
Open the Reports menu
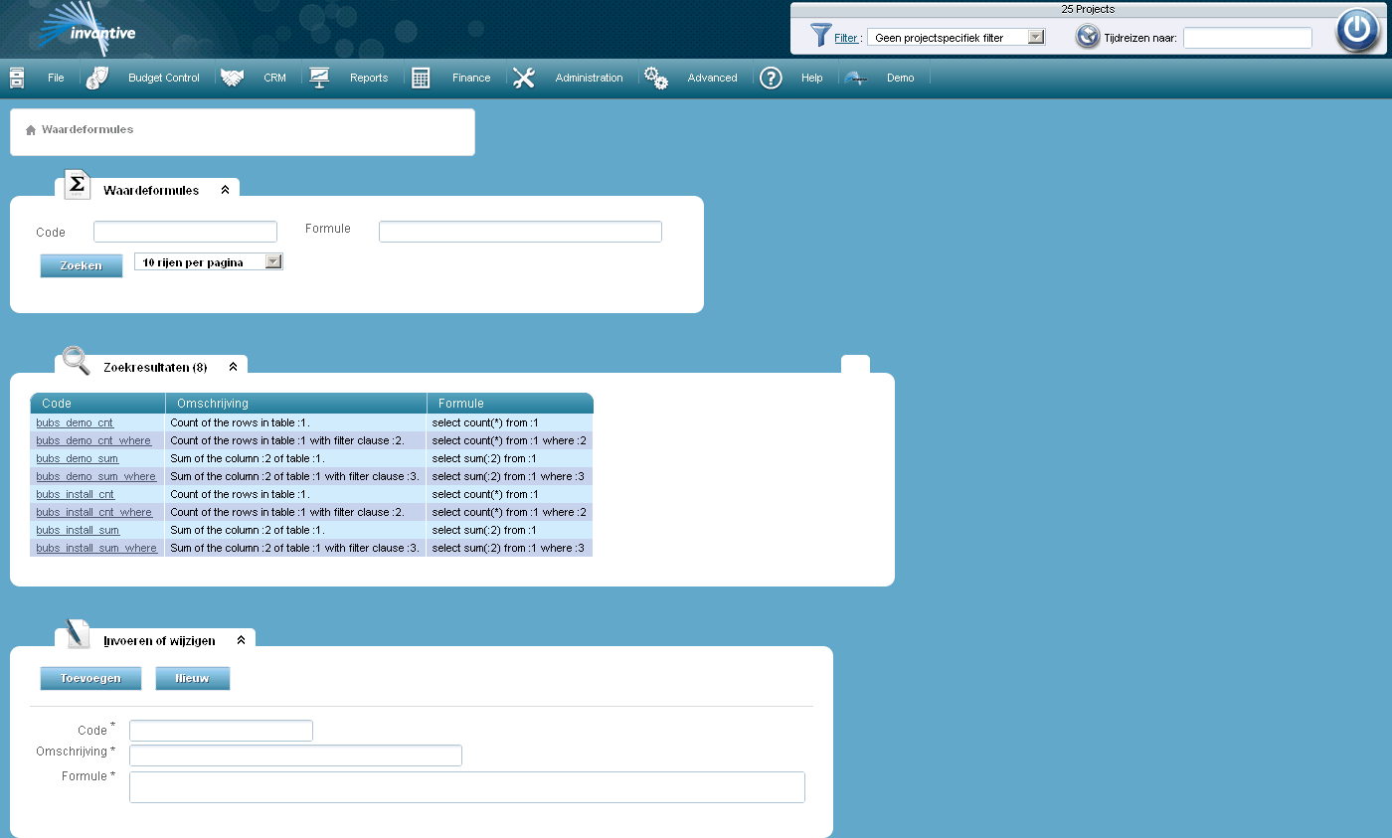369,78
